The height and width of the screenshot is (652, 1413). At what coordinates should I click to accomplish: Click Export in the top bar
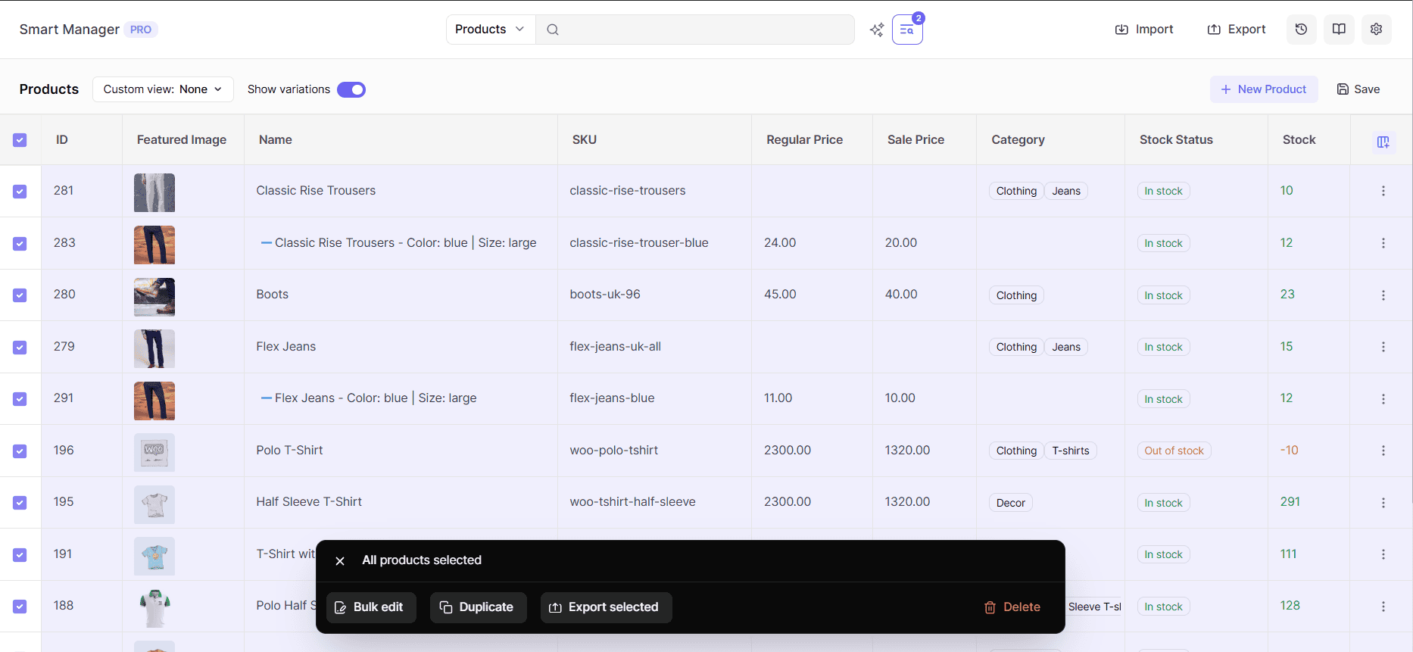1237,30
